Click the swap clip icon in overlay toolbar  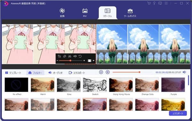60,56
